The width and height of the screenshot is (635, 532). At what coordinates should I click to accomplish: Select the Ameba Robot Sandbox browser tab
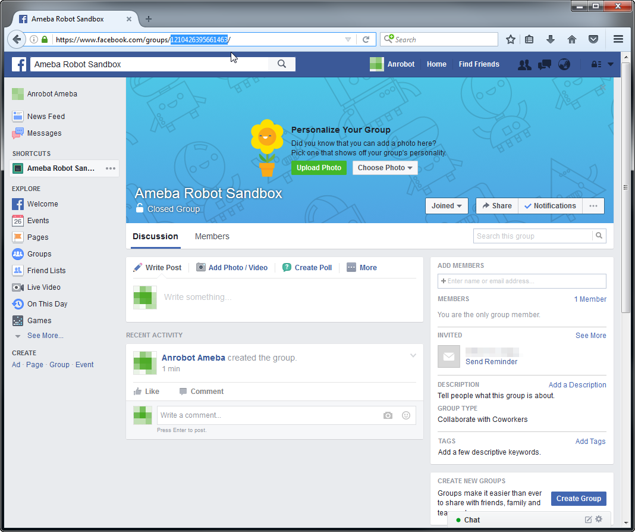(x=76, y=19)
